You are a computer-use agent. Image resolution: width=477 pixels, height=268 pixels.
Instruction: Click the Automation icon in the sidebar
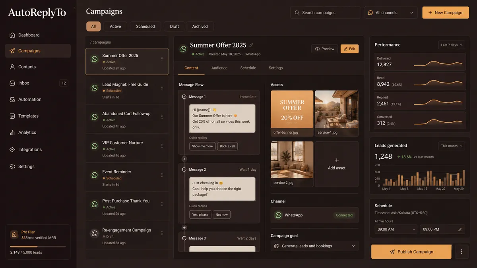[x=12, y=99]
